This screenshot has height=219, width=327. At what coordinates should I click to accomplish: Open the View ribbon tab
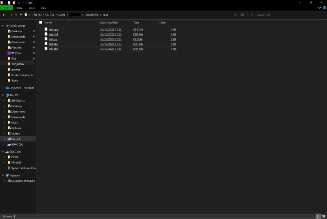[43, 8]
